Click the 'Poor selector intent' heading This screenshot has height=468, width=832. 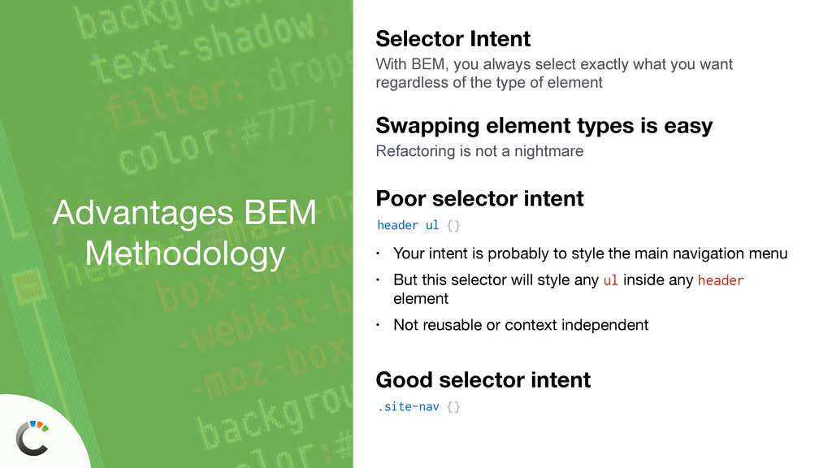pyautogui.click(x=479, y=198)
